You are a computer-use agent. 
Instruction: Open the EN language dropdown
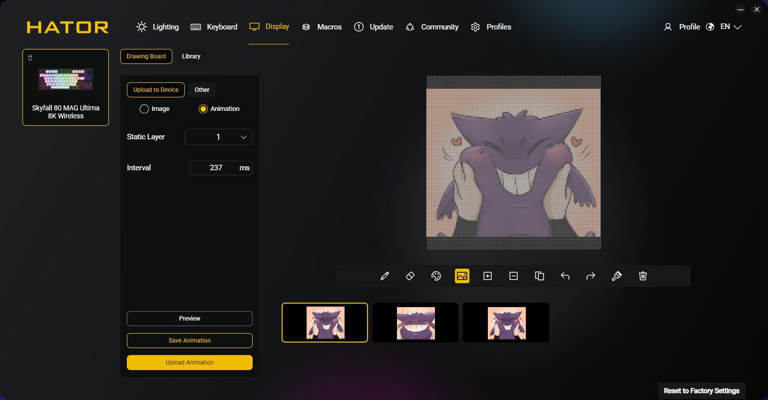pyautogui.click(x=731, y=27)
